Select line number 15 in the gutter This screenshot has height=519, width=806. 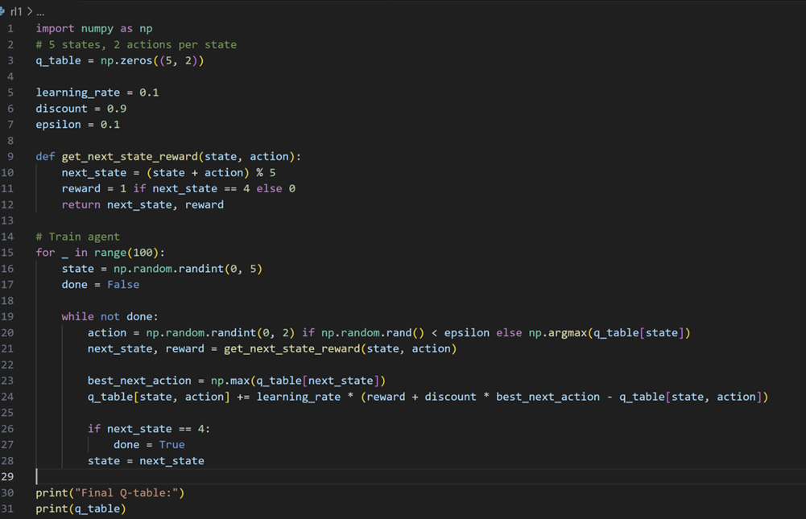(x=7, y=253)
